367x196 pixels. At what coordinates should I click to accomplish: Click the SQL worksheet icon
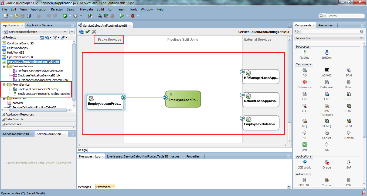click(90, 16)
